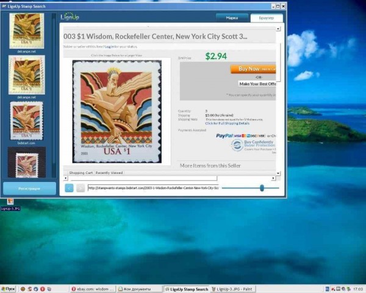Click the LignUp window title bar icon

click(4, 6)
